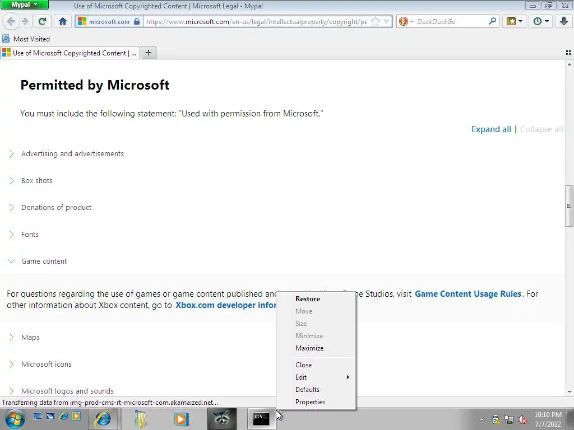
Task: Select the Use of Microsoft Copyrighted Content tab
Action: (70, 53)
